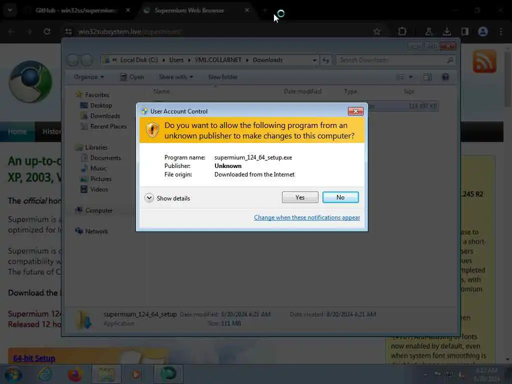The width and height of the screenshot is (512, 384).
Task: Click Local Disk (C:) breadcrumb
Action: (139, 60)
